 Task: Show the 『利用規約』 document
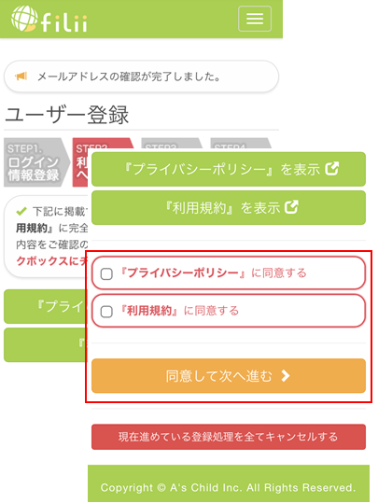click(x=229, y=207)
